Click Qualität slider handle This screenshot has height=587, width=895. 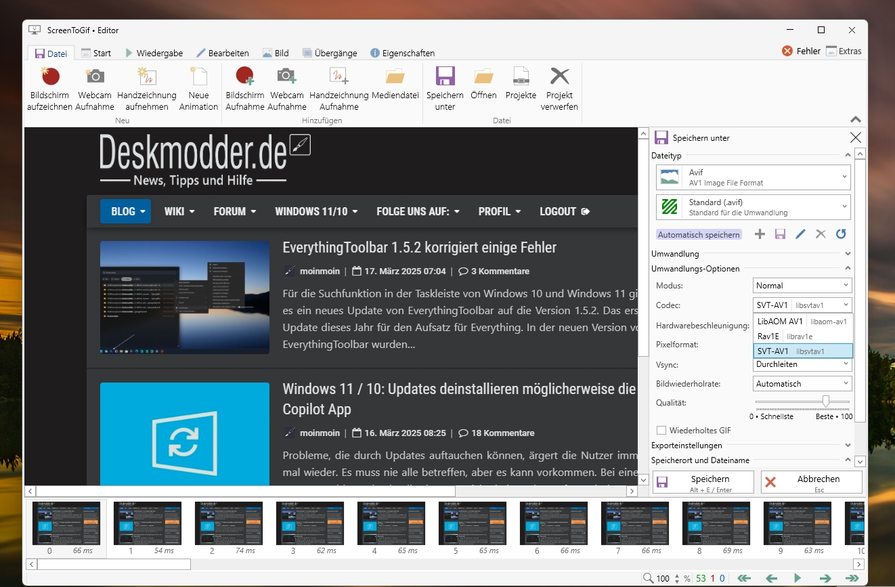point(825,401)
